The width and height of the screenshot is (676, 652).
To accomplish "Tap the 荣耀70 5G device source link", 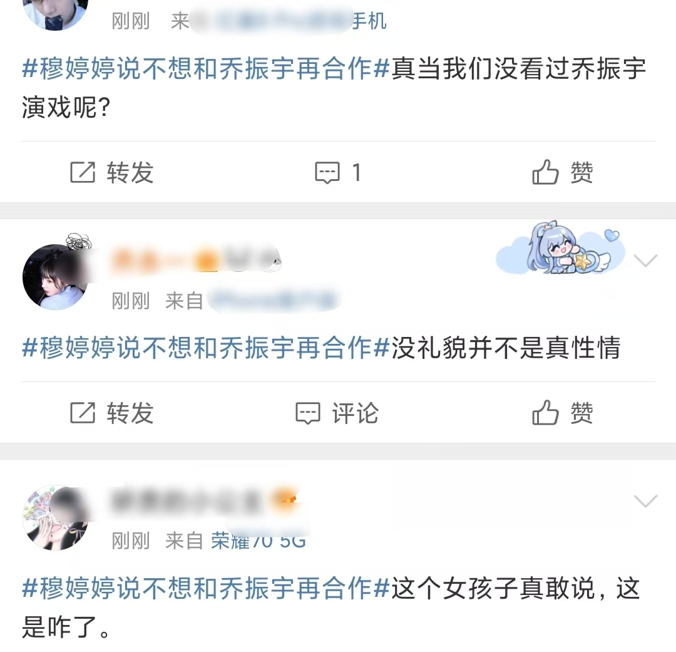I will tap(259, 541).
